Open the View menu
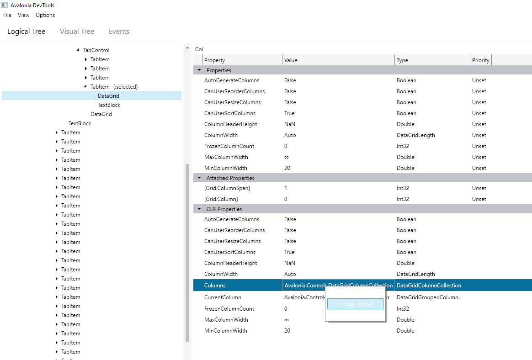 click(x=23, y=15)
